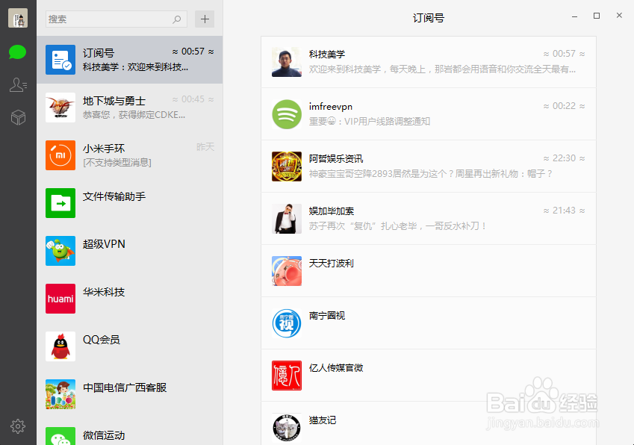Image resolution: width=634 pixels, height=445 pixels.
Task: Click the 天天打波利 pig avatar
Action: (286, 271)
